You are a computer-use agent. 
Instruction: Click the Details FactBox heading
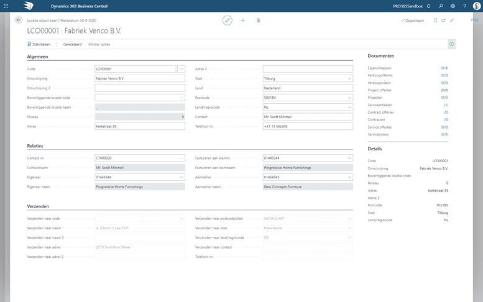(375, 149)
